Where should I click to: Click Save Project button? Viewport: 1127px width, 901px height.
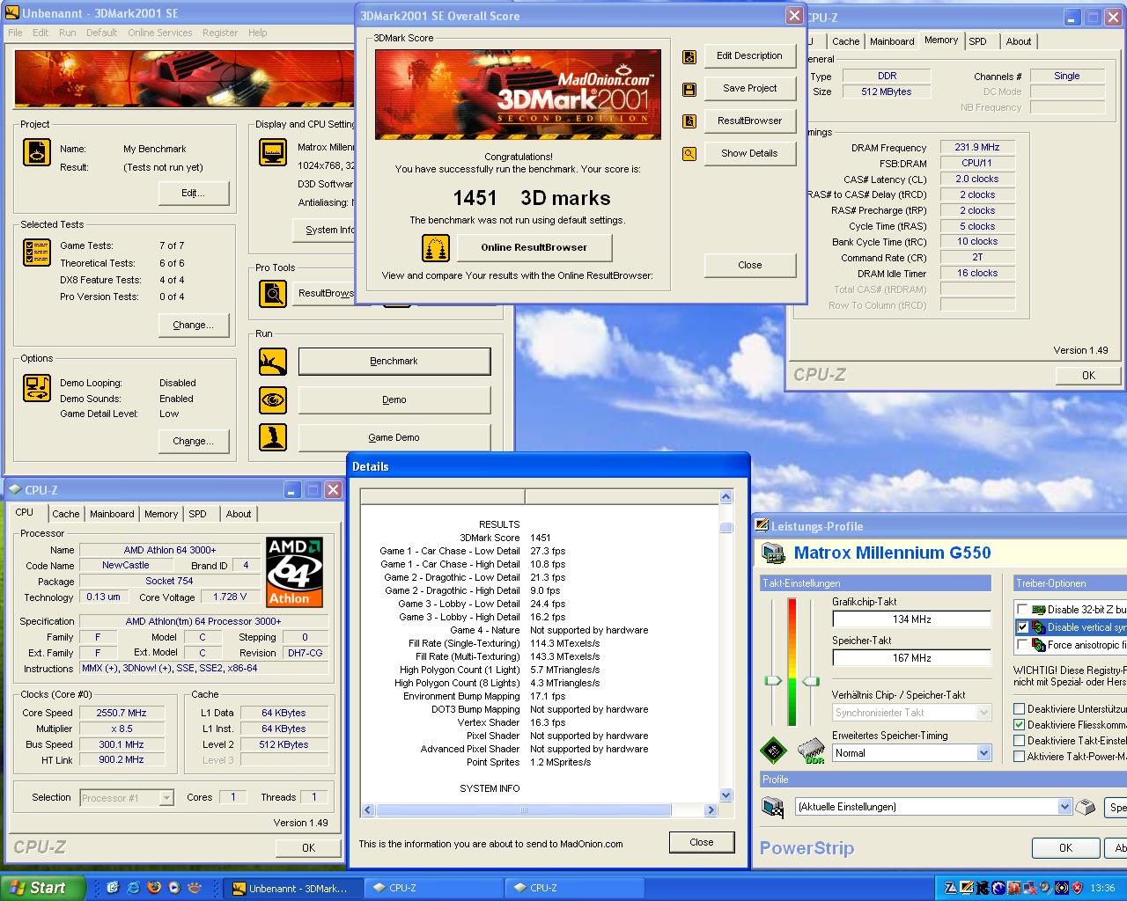pos(750,88)
